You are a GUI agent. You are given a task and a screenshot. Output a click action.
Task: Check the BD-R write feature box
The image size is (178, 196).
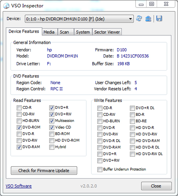[132, 114]
